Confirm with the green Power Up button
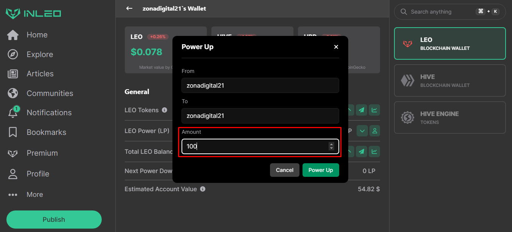Viewport: 512px width, 232px height. click(x=321, y=170)
